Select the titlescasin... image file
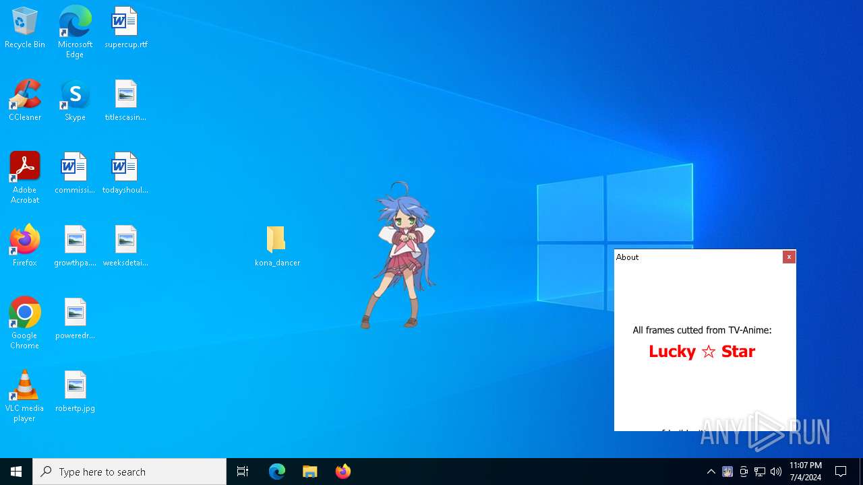This screenshot has width=863, height=485. (x=125, y=101)
